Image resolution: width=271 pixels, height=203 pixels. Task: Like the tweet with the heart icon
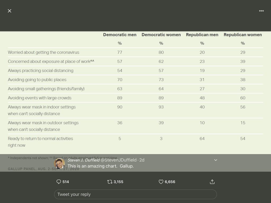tap(161, 182)
